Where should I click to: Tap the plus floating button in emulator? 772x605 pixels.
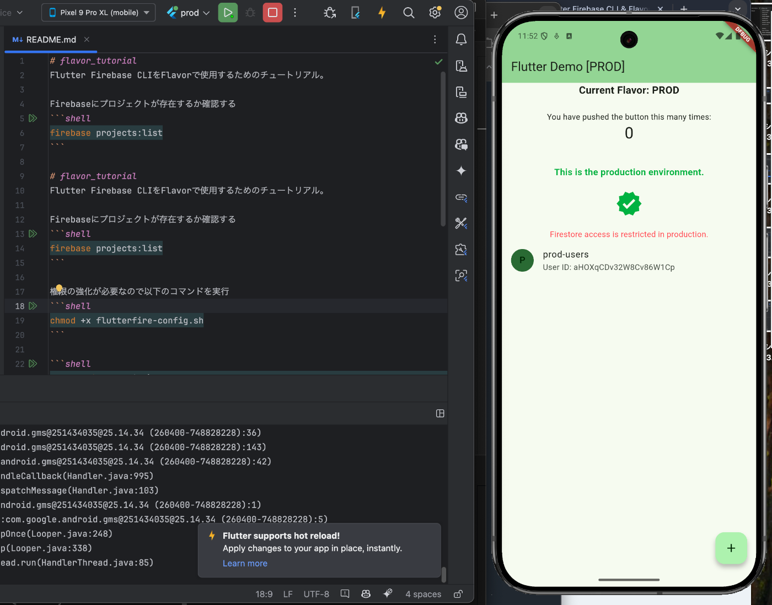(x=731, y=548)
